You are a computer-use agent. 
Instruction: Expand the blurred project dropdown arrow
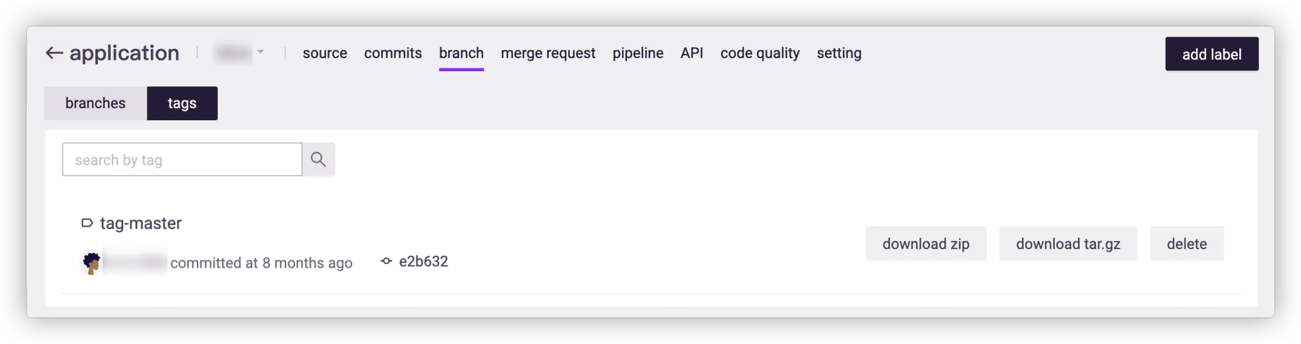point(260,52)
